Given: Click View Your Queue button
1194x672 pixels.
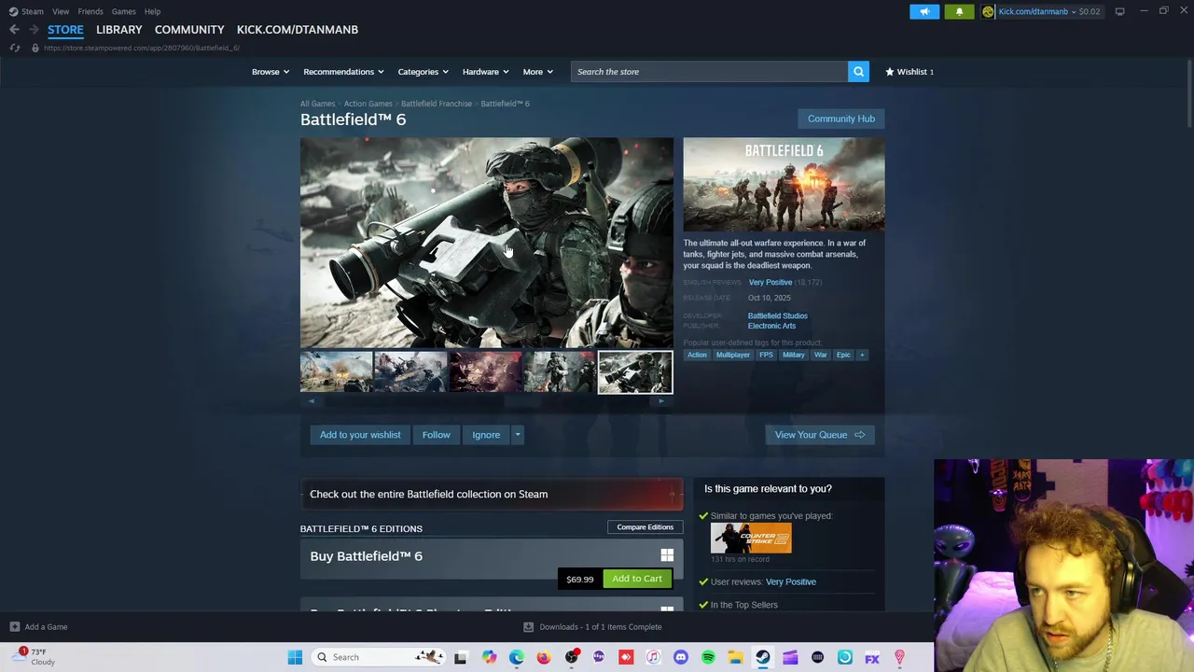Looking at the screenshot, I should coord(820,435).
